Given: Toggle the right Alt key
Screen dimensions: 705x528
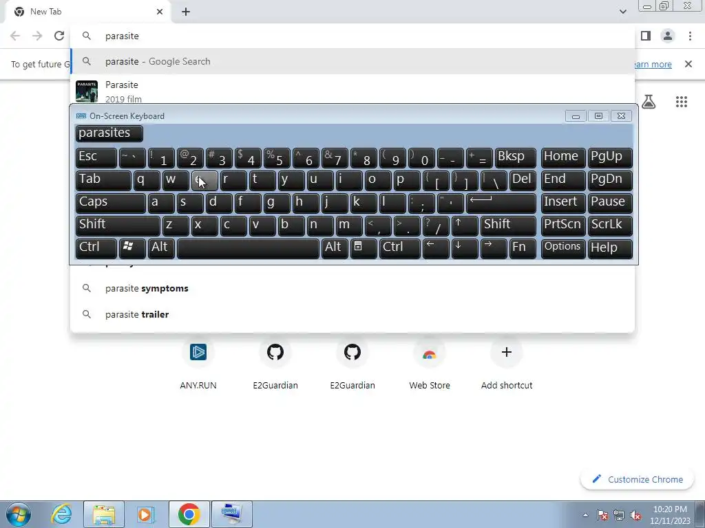Looking at the screenshot, I should [x=335, y=248].
